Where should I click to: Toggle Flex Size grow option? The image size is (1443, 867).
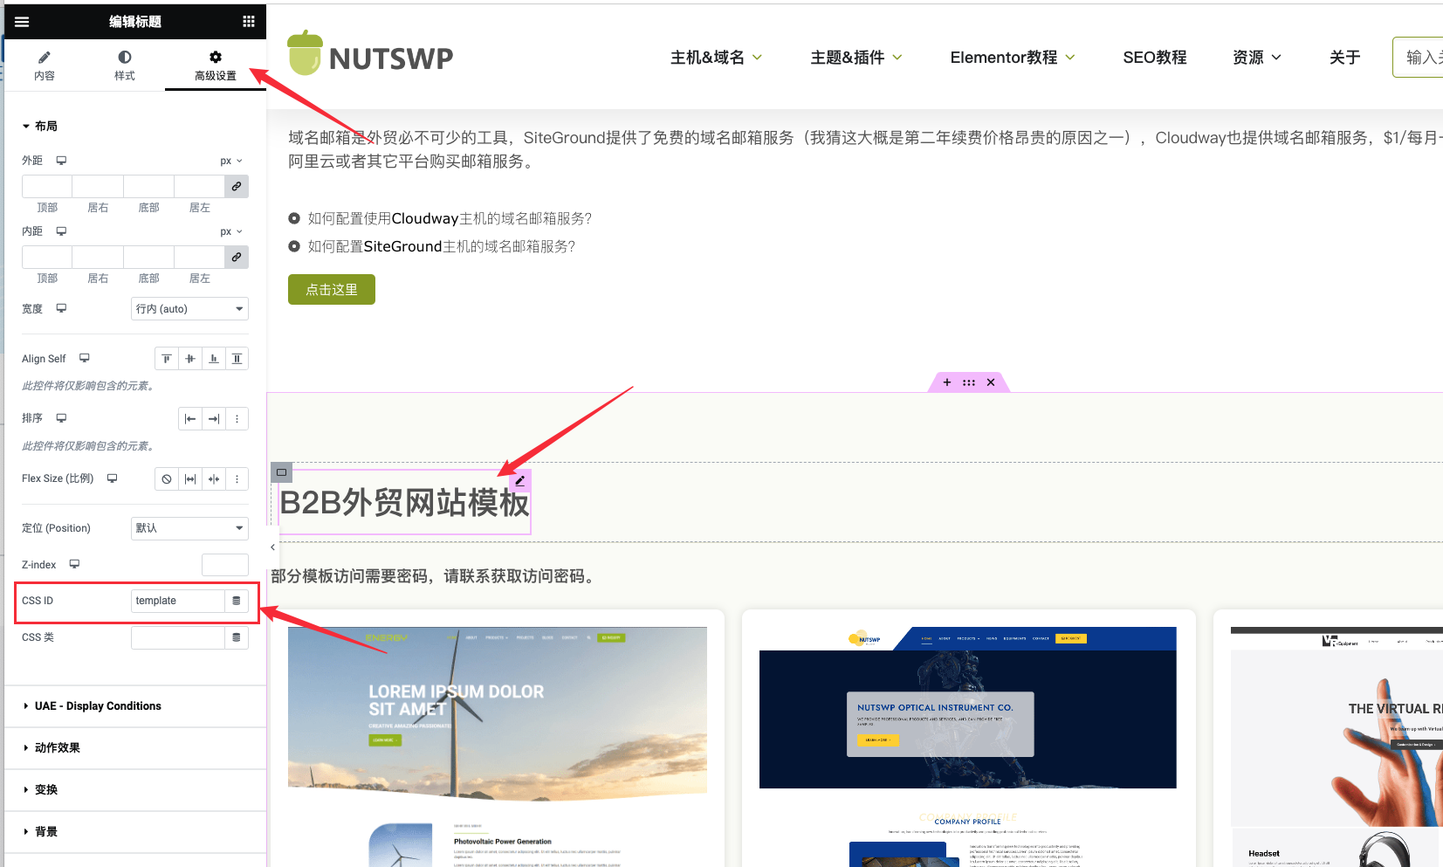point(190,478)
